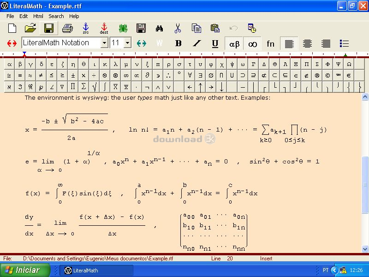
Task: Open the Html menu
Action: tap(38, 16)
